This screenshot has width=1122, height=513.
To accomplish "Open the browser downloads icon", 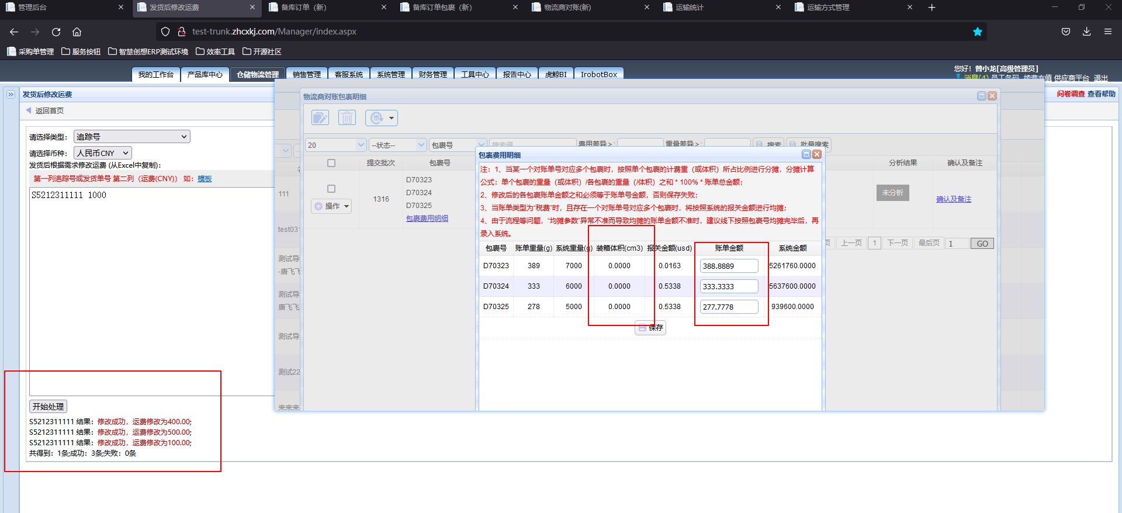I will (1087, 32).
